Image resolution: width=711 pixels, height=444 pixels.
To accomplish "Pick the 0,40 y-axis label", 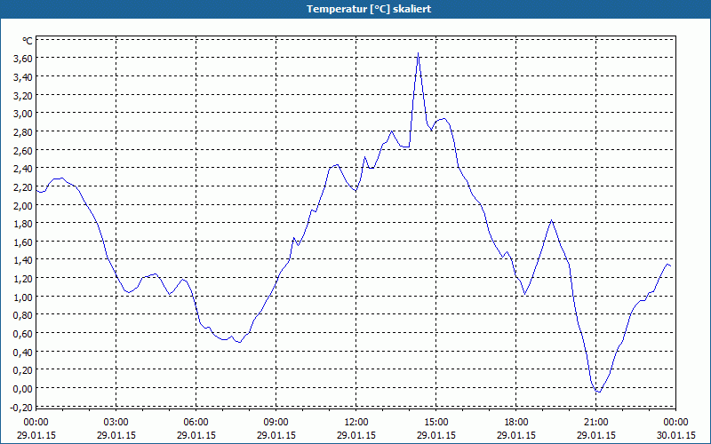I will click(x=23, y=352).
